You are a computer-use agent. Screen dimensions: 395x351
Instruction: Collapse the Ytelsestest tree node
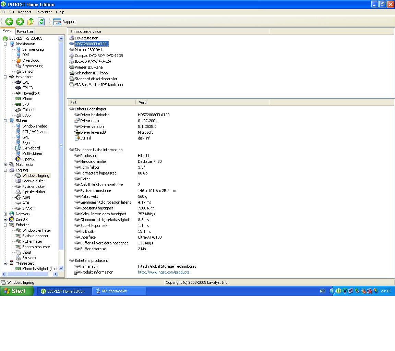click(x=5, y=263)
